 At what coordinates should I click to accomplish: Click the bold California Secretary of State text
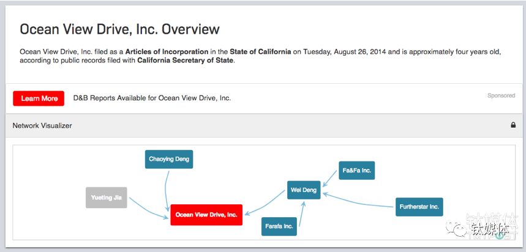[185, 61]
